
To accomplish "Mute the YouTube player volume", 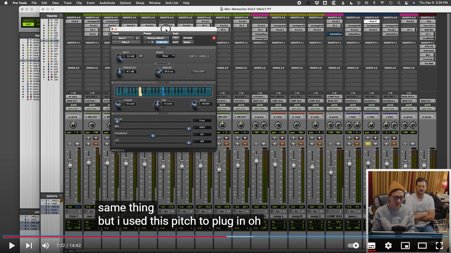I will [x=46, y=246].
